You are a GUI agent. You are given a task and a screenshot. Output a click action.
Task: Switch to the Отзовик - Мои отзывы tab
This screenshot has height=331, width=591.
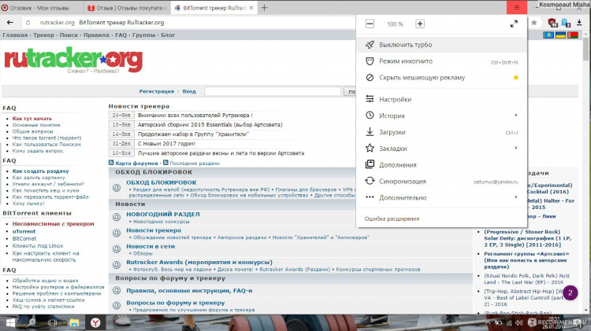pyautogui.click(x=42, y=8)
